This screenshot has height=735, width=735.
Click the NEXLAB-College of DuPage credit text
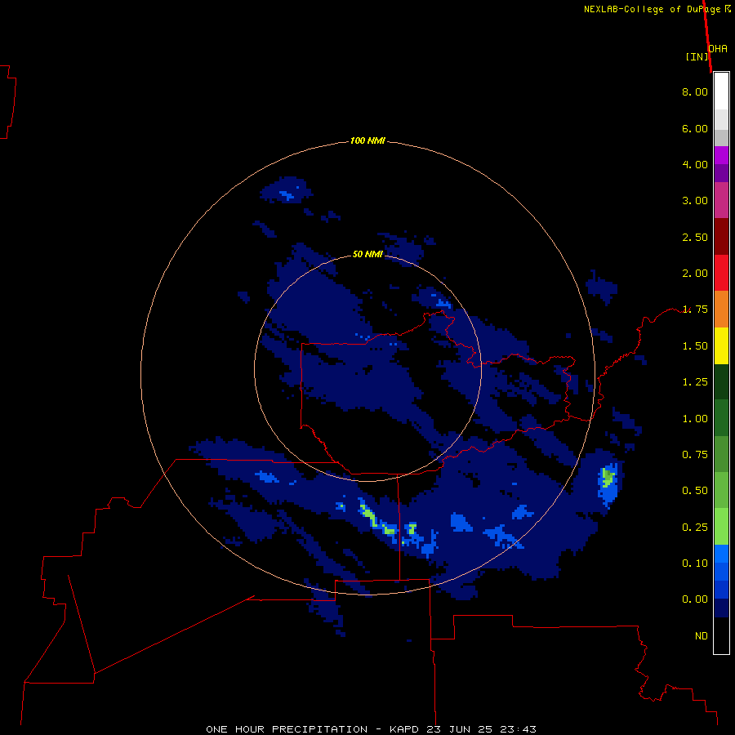click(x=657, y=9)
